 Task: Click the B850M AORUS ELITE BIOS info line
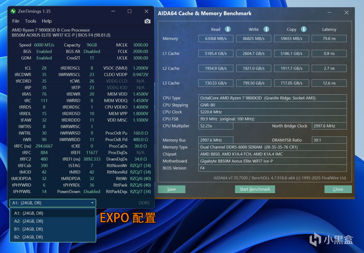pyautogui.click(x=61, y=35)
